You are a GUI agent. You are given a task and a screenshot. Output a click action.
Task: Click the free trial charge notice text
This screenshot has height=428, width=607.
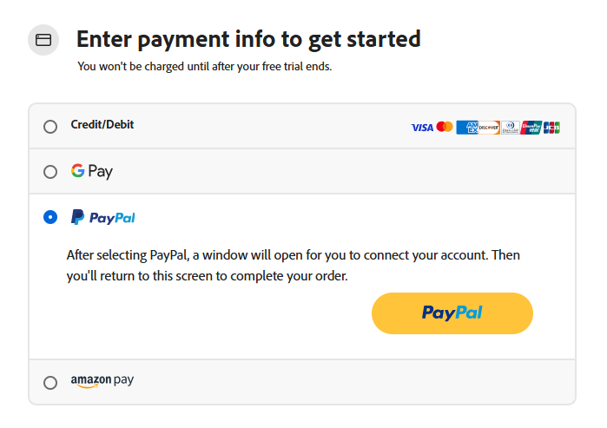205,66
